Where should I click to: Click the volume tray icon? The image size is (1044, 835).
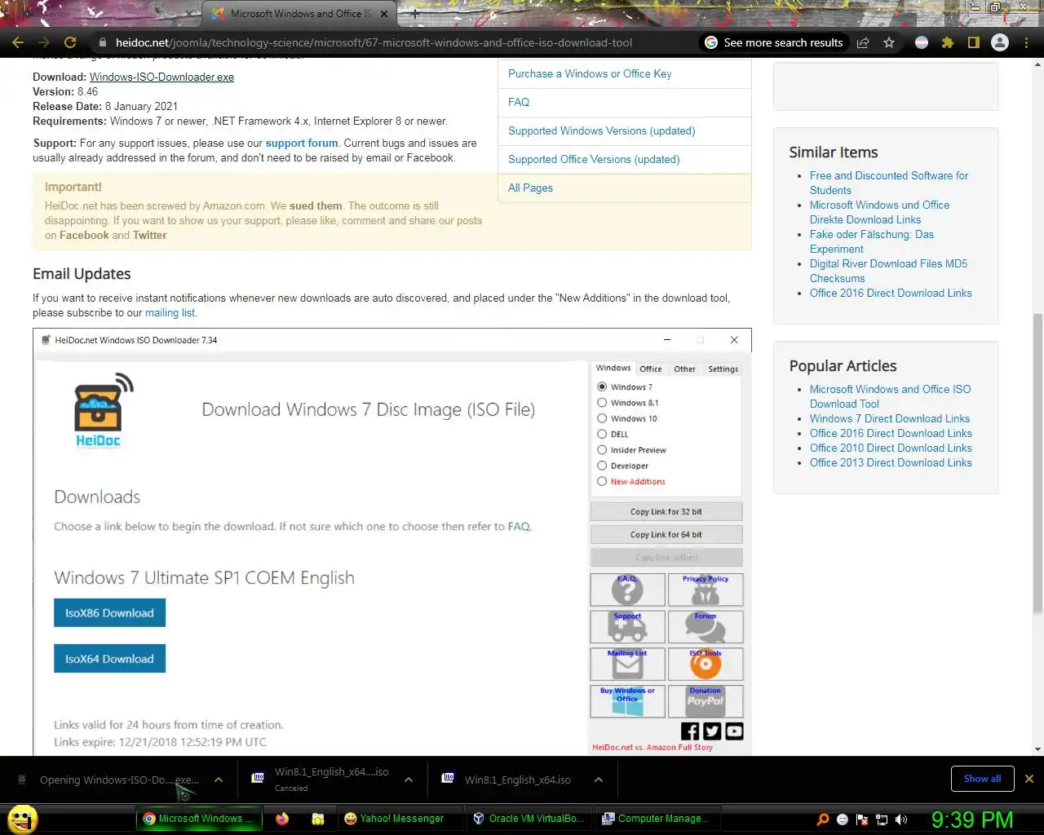pyautogui.click(x=900, y=820)
